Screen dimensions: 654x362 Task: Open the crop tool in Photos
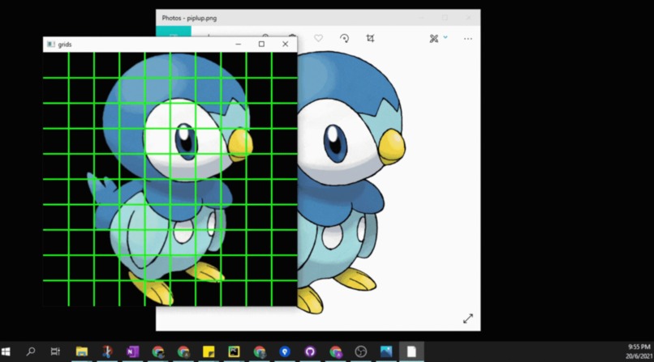370,38
